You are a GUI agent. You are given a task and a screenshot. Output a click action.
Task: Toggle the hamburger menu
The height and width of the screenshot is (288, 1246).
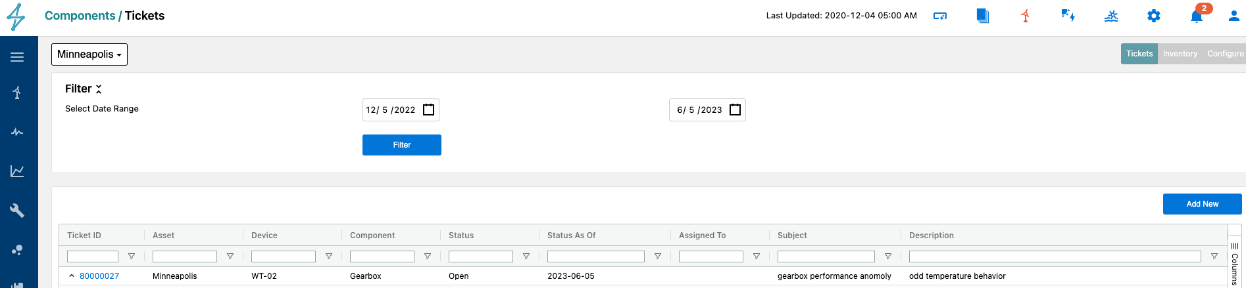17,57
